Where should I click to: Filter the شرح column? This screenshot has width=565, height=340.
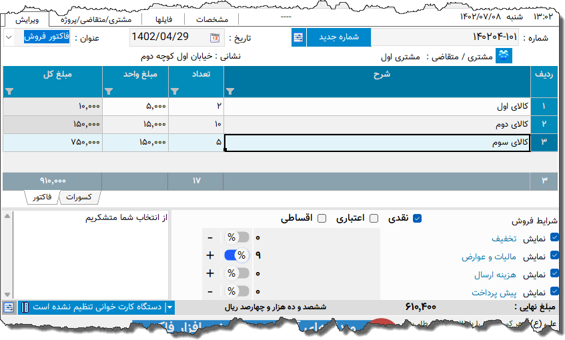(230, 91)
